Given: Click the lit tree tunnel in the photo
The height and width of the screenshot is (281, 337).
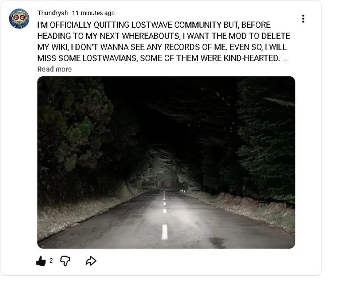Looking at the screenshot, I should click(164, 170).
